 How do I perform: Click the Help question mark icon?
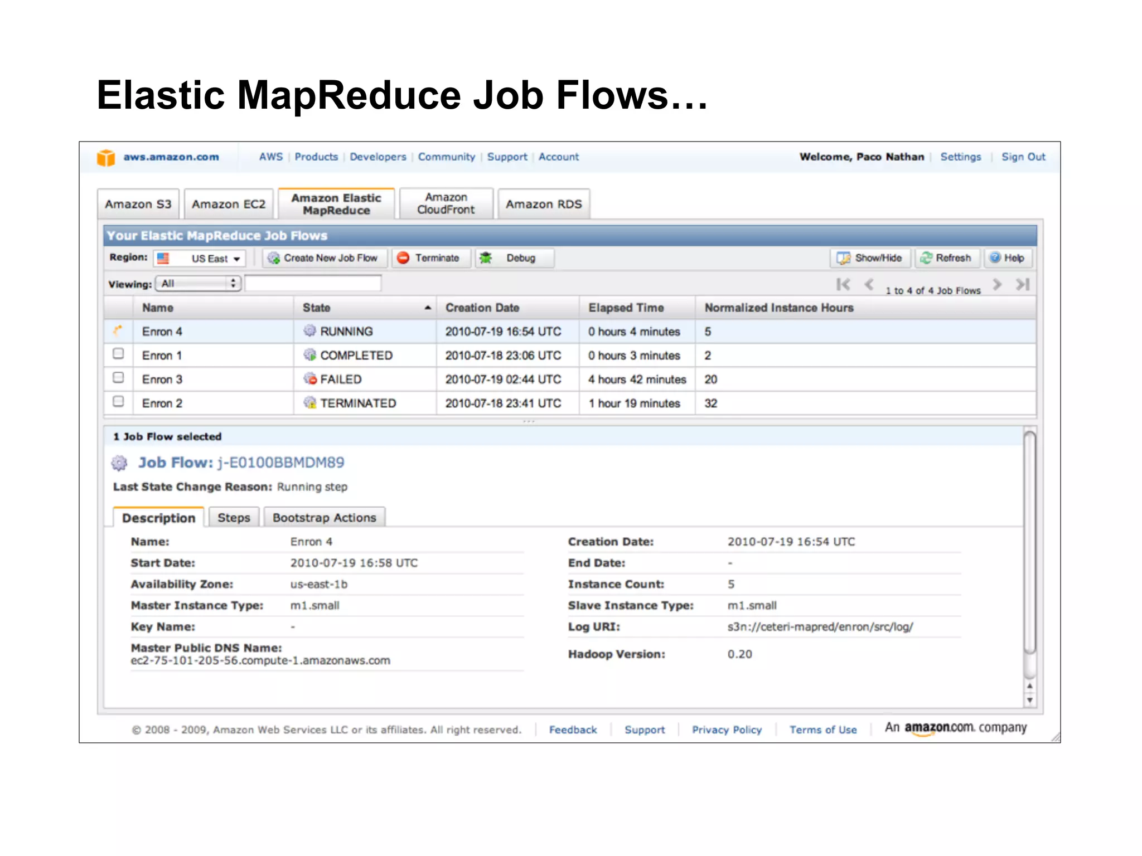tap(995, 257)
